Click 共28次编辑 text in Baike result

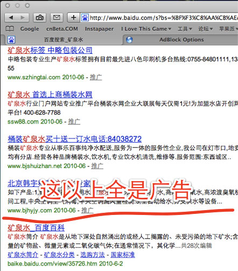[197, 246]
